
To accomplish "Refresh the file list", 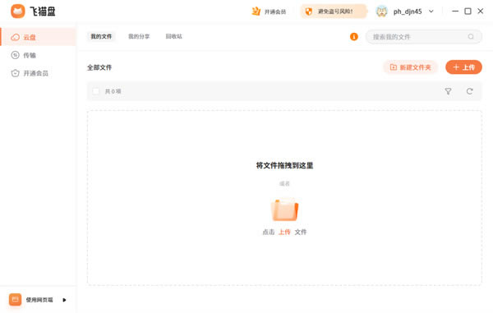I will coord(469,91).
